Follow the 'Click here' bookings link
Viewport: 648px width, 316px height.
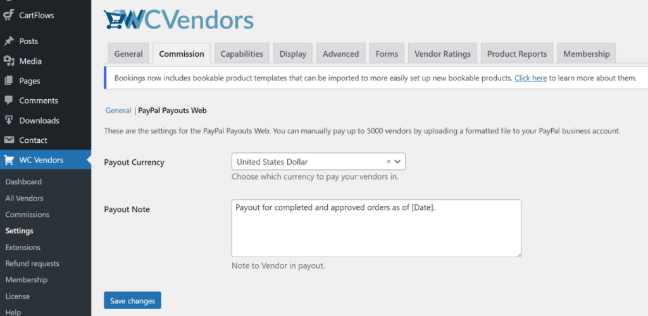pos(530,78)
